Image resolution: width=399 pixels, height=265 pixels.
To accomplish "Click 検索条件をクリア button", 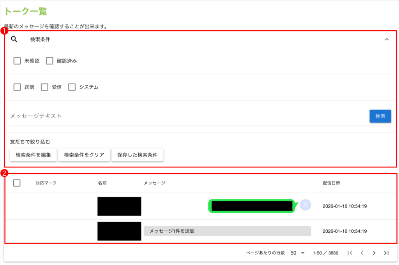I will [84, 155].
